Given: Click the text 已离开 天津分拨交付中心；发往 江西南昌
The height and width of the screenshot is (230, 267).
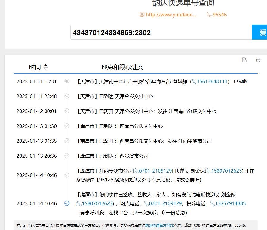Looking at the screenshot, I should [x=143, y=111].
